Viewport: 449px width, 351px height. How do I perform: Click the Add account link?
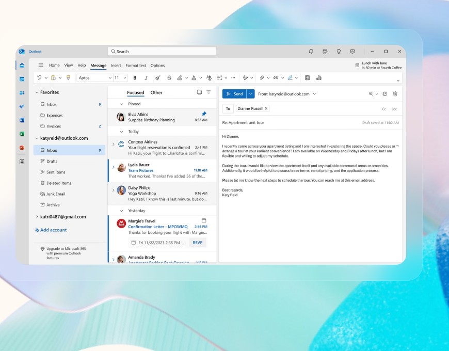(x=51, y=230)
